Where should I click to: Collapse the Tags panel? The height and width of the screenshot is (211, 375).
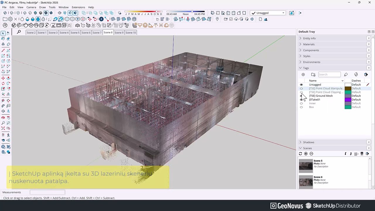pyautogui.click(x=300, y=68)
